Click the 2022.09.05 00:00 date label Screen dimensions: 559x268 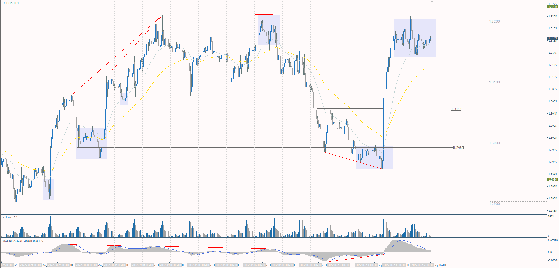click(x=199, y=265)
